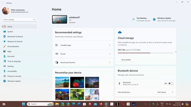Open the Mail app from taskbar
Screen dimensions: 191x107
tap(95, 104)
